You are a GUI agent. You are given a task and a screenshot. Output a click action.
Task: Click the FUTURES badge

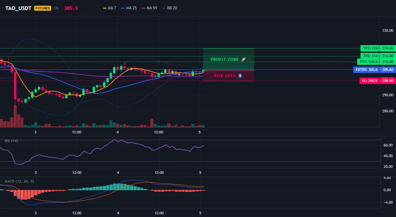pos(43,8)
